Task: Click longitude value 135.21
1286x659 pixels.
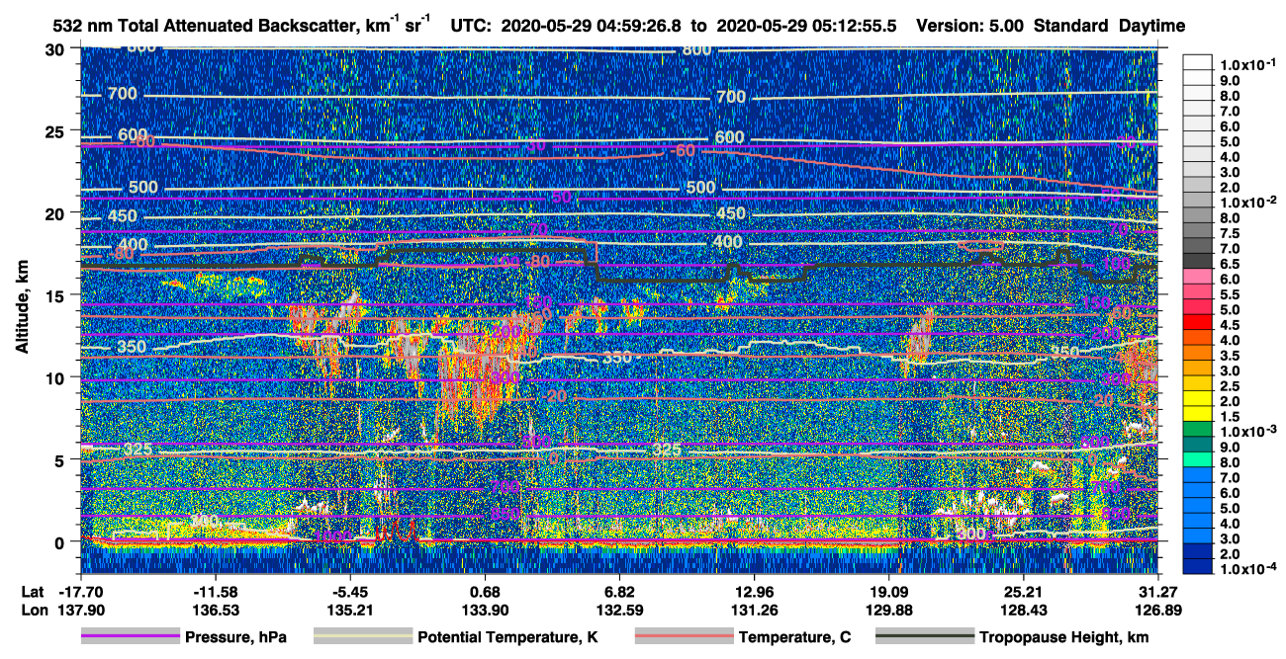Action: (x=349, y=610)
